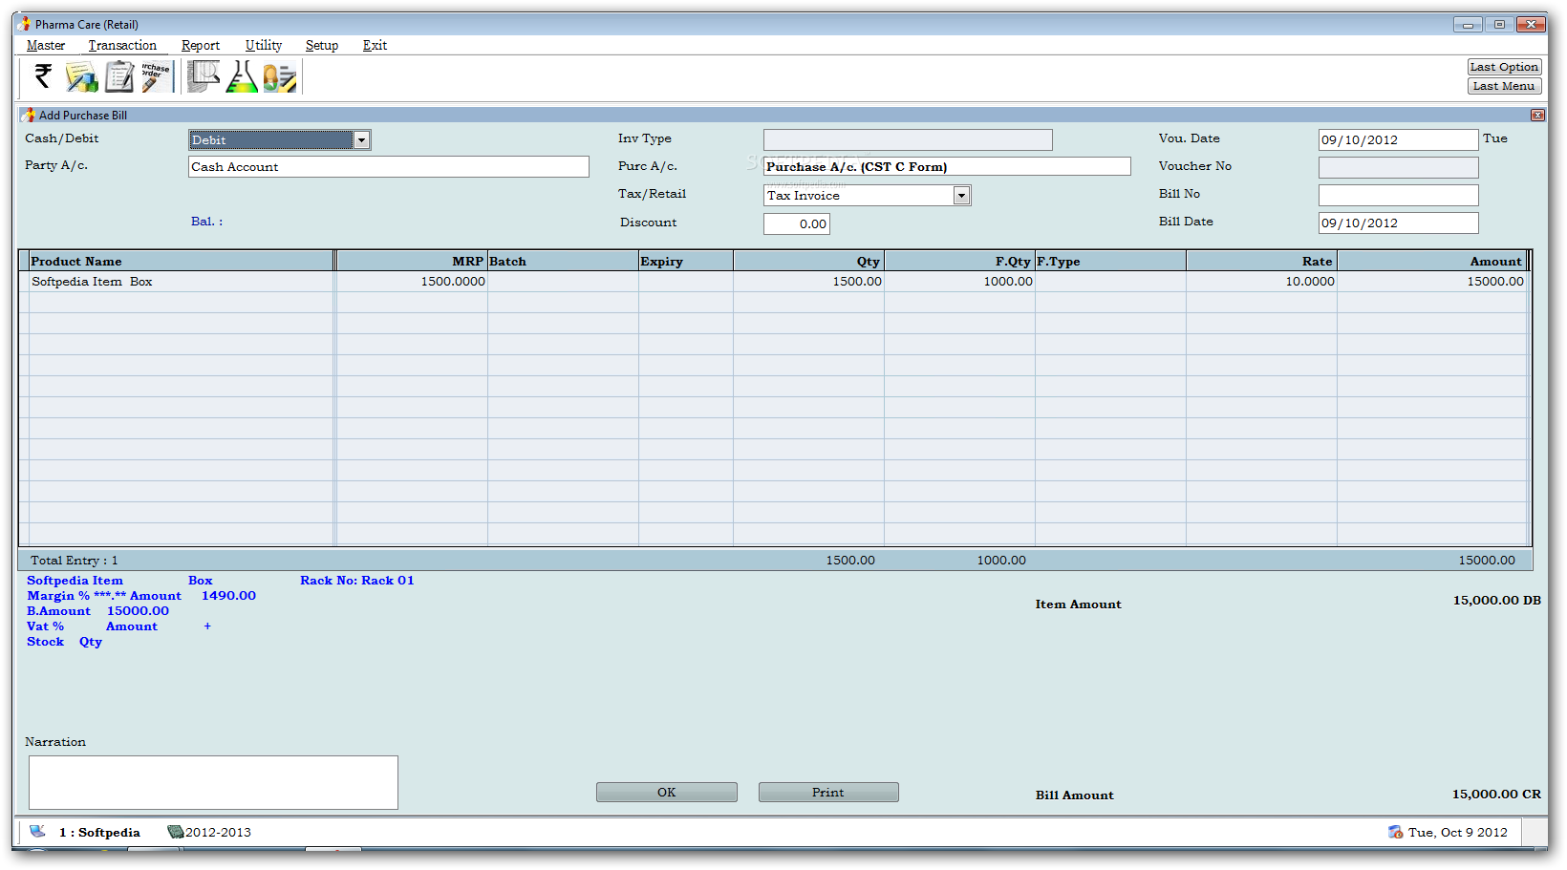
Task: Click the '1 : Softpedia' status bar text
Action: (x=99, y=833)
